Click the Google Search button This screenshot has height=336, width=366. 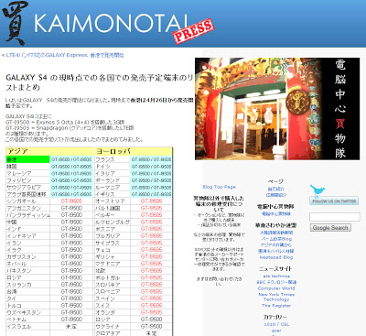330,228
